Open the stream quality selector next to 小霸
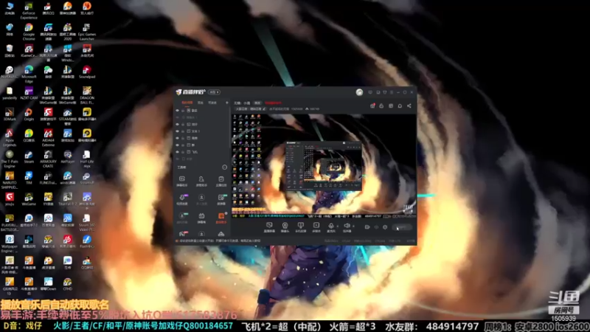This screenshot has height=332, width=590. (x=257, y=103)
